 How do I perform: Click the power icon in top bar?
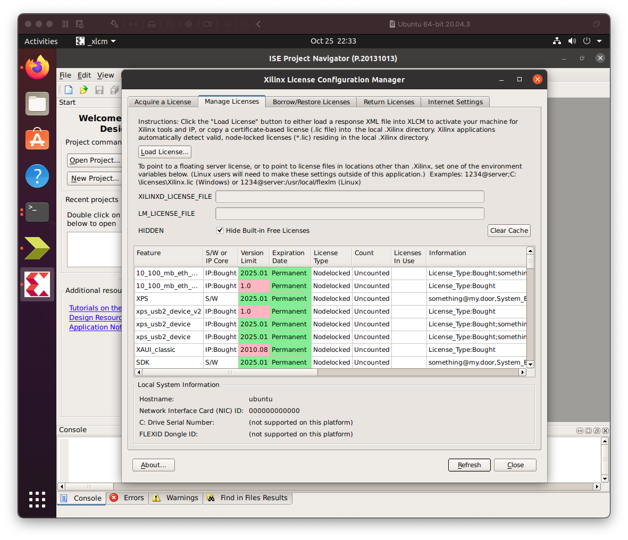tap(587, 41)
